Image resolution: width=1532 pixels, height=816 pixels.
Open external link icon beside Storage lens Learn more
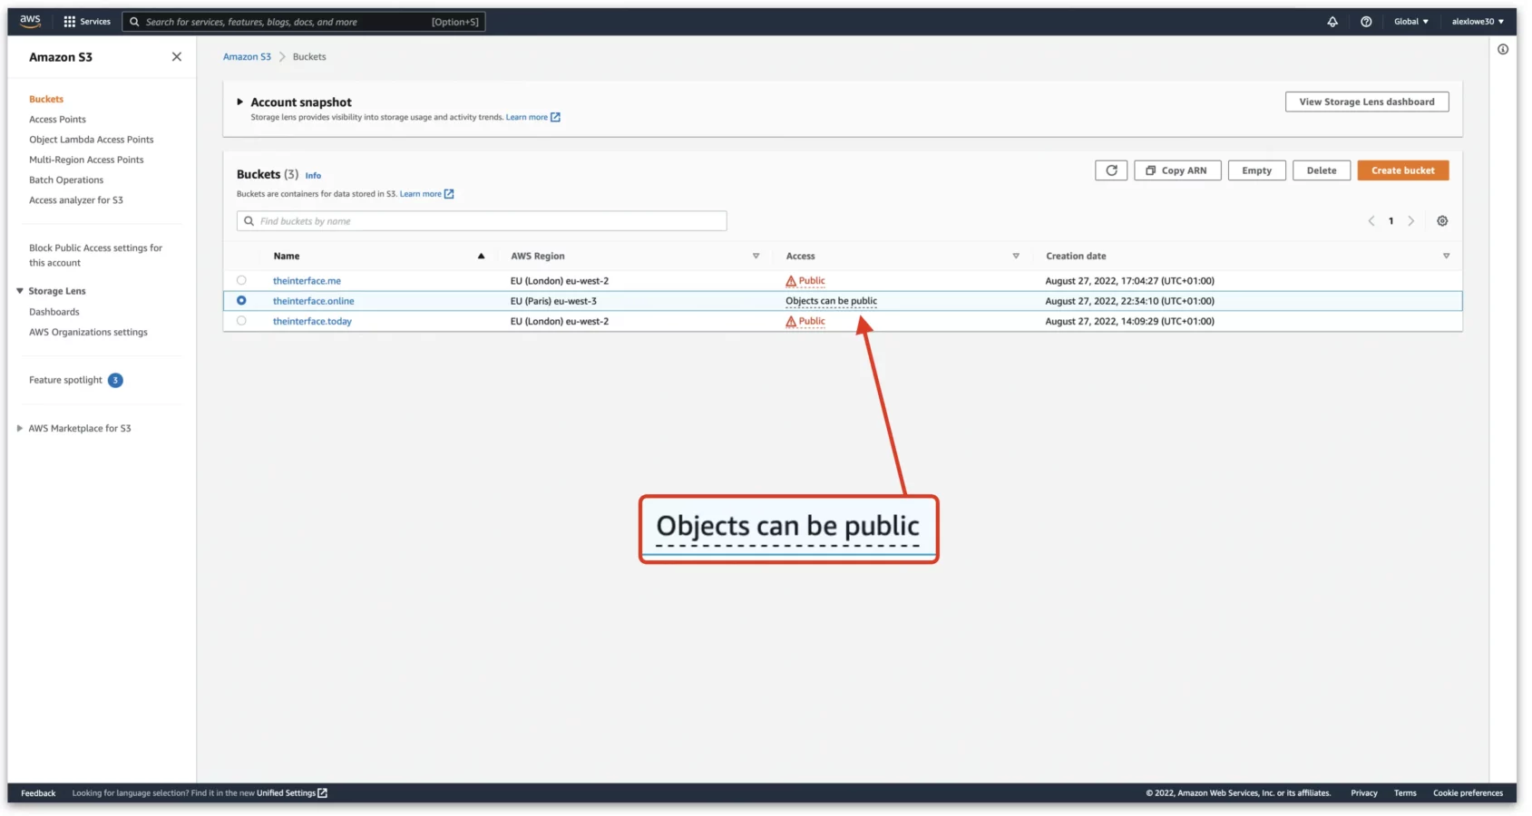(556, 117)
